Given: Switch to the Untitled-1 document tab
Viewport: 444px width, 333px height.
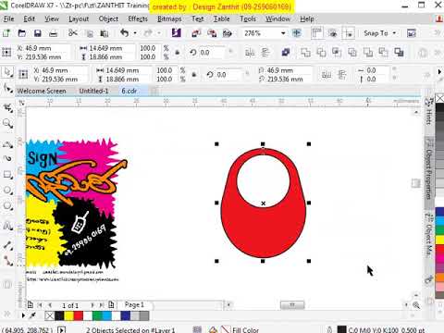Looking at the screenshot, I should [x=93, y=91].
